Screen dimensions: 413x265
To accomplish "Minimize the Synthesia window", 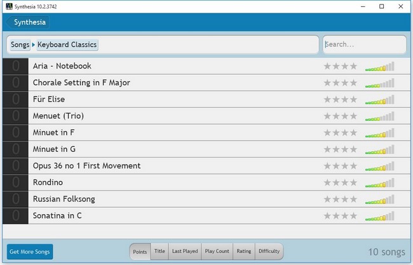I will coord(363,6).
